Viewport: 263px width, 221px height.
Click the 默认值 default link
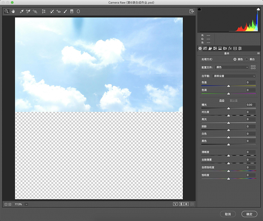[234, 101]
